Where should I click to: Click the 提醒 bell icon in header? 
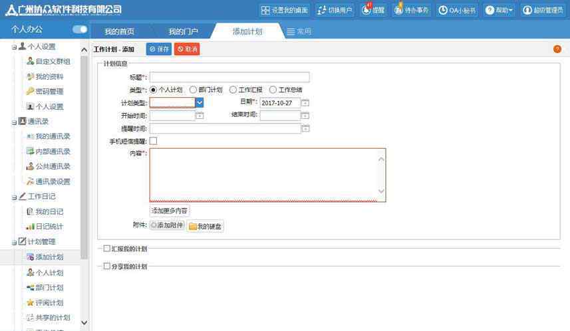pyautogui.click(x=366, y=10)
